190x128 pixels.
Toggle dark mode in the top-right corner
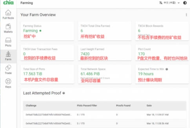coord(185,3)
